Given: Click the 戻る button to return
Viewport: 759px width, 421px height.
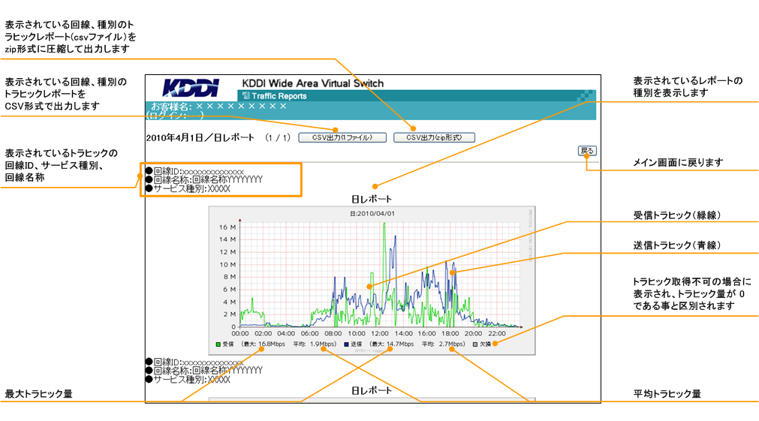Looking at the screenshot, I should tap(587, 151).
